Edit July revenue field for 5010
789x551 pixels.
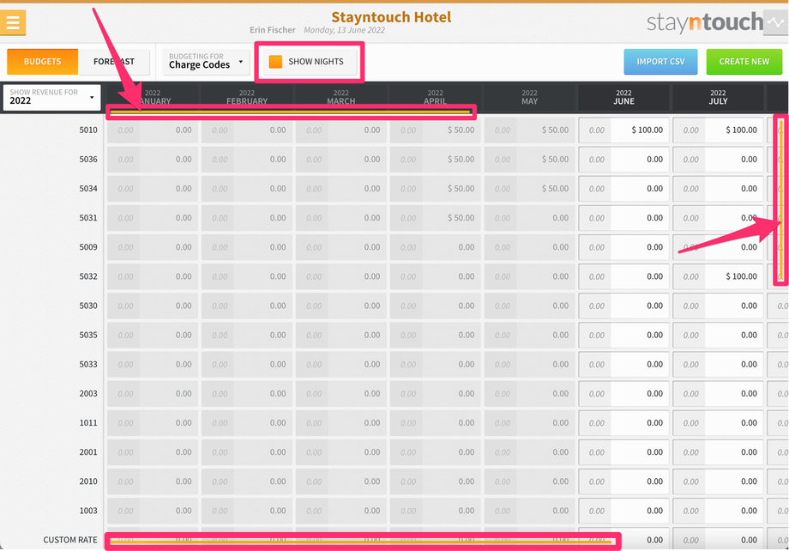click(734, 130)
